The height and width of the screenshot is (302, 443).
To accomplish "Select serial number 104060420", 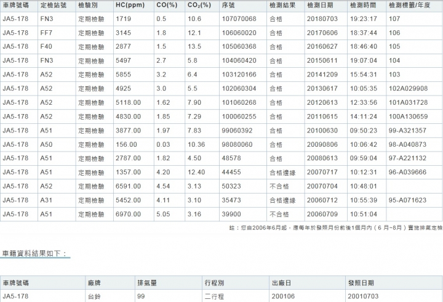I will pos(239,60).
